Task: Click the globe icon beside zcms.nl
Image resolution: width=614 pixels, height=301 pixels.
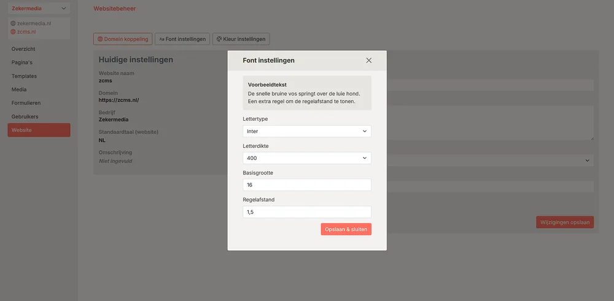Action: click(13, 32)
